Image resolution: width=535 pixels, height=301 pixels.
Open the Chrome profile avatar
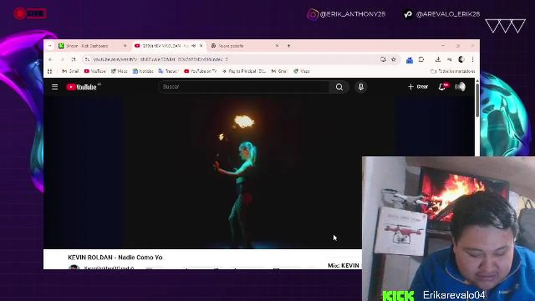click(x=461, y=59)
